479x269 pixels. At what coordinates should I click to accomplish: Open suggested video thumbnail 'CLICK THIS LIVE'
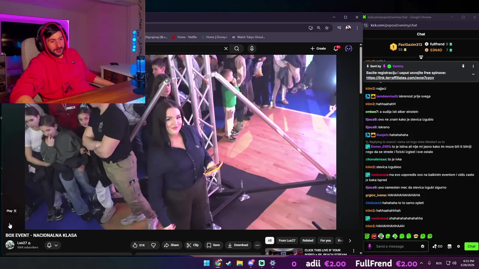[x=284, y=252]
